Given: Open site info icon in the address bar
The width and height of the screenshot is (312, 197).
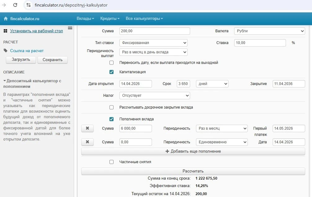Looking at the screenshot, I should [29, 5].
